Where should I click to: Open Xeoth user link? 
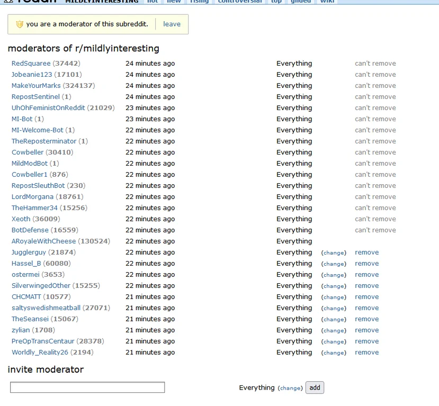[x=21, y=219]
